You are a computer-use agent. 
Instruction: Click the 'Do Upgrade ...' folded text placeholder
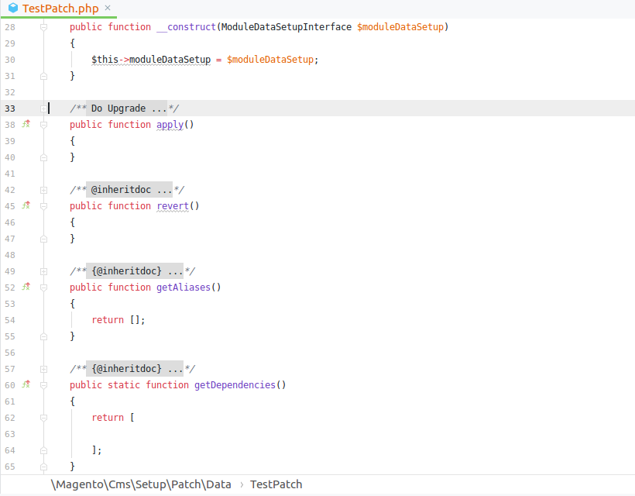(x=126, y=108)
